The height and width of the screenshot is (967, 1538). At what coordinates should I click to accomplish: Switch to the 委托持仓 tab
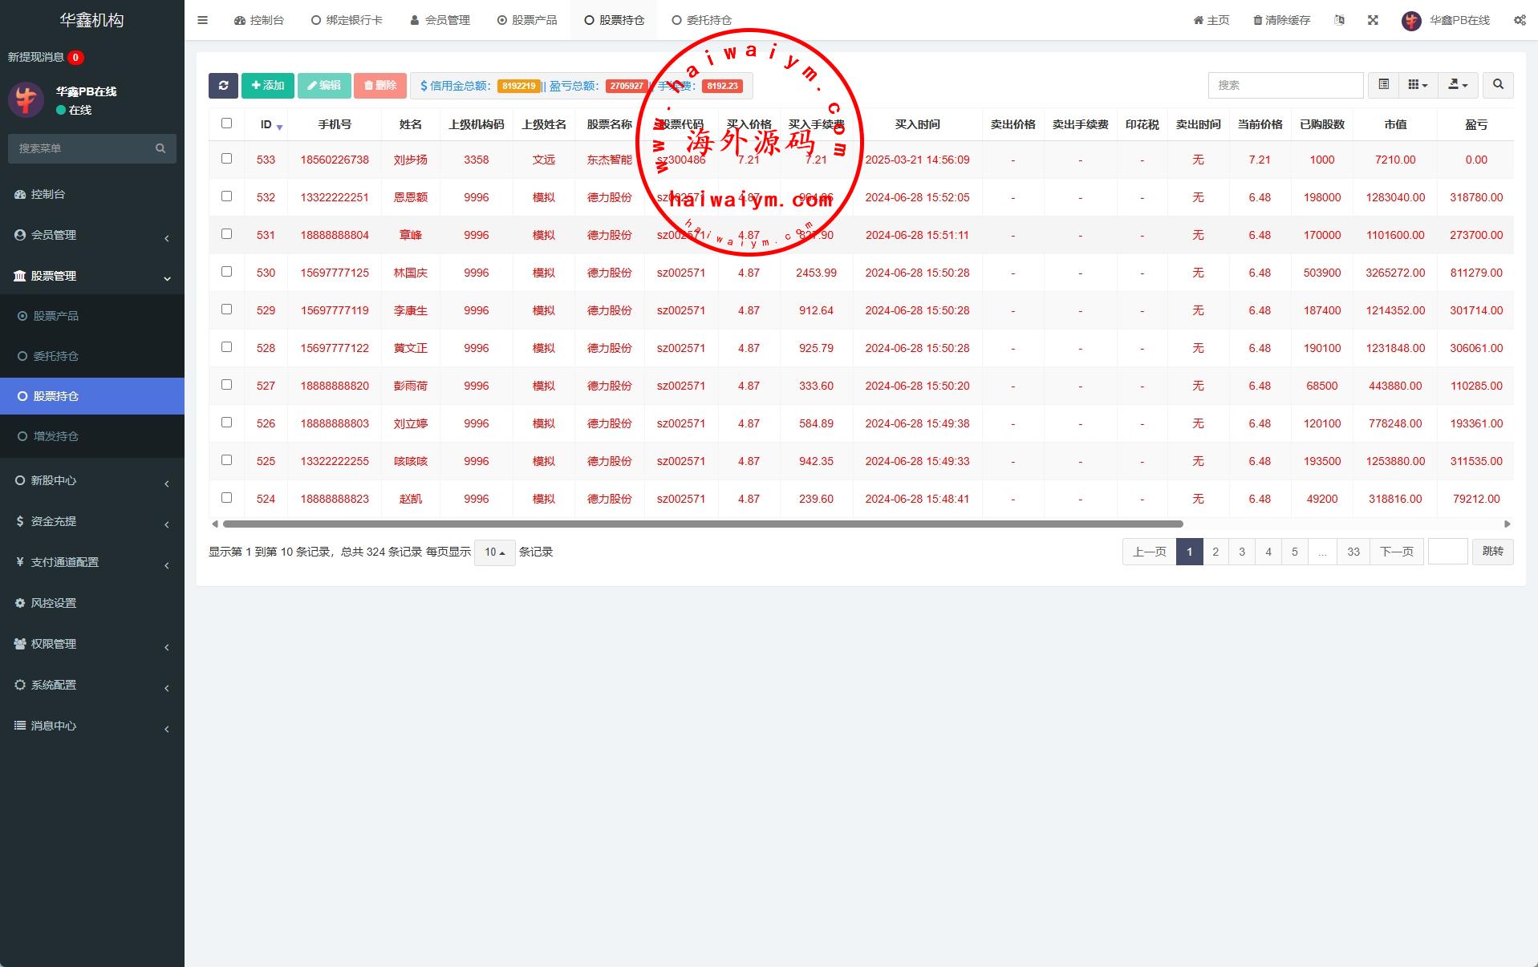pyautogui.click(x=701, y=20)
